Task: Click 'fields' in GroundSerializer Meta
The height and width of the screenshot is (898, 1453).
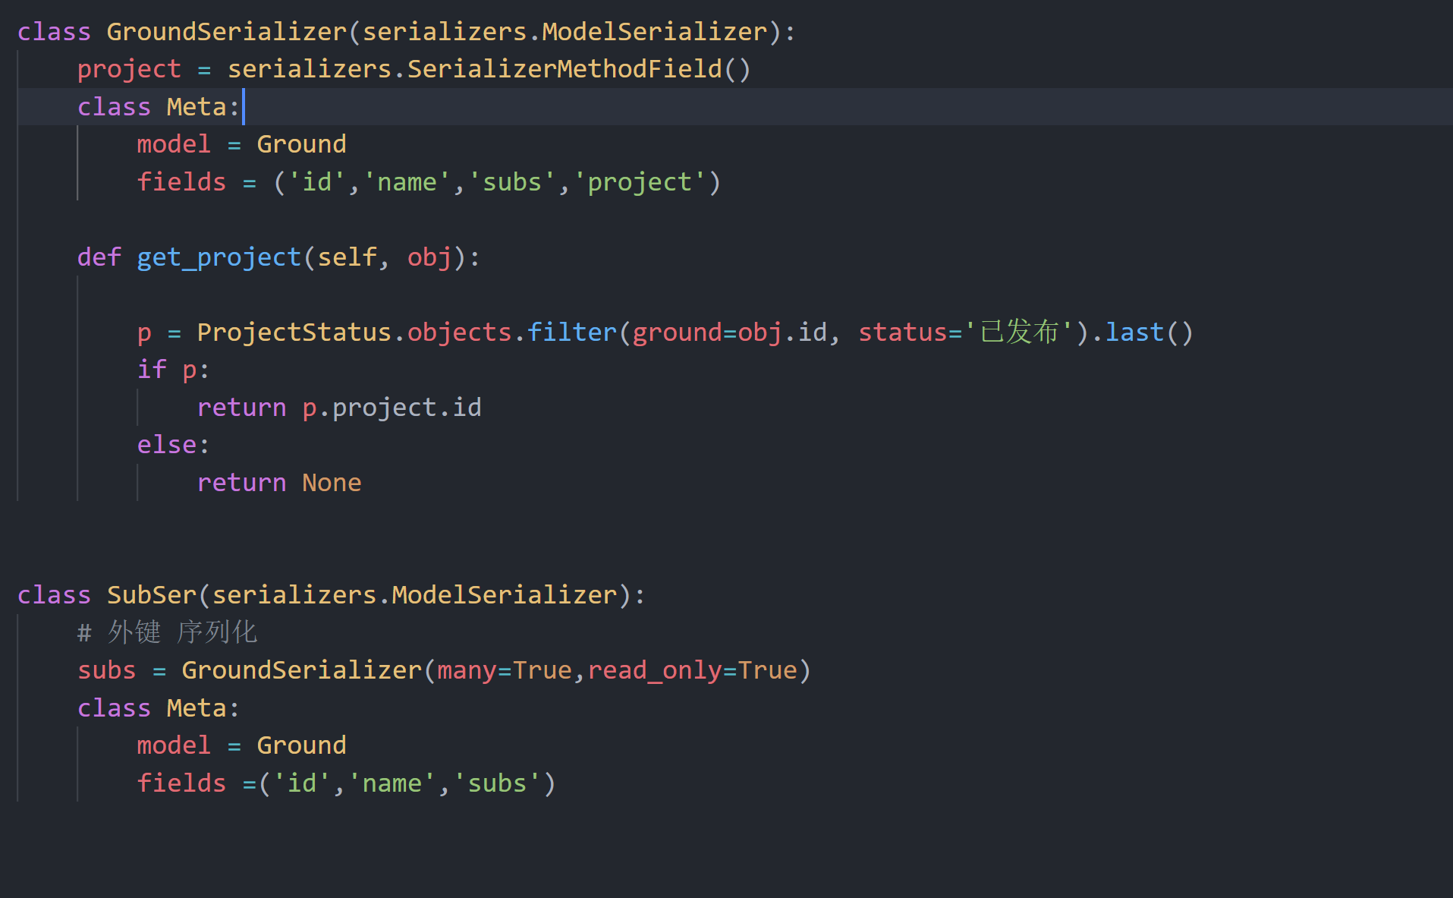Action: [x=181, y=182]
